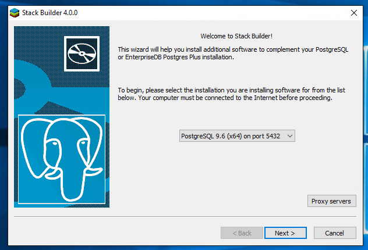Open the Proxy servers settings
The width and height of the screenshot is (368, 250).
click(332, 201)
